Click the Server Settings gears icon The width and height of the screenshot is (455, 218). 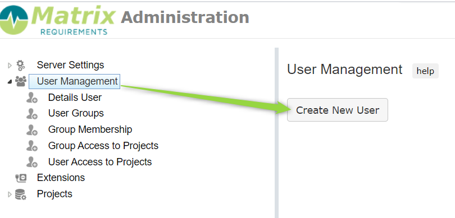click(21, 65)
